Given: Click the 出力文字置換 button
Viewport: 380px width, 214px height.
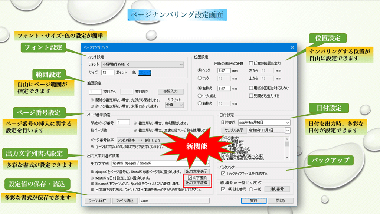Looking at the screenshot, I should (x=197, y=183).
